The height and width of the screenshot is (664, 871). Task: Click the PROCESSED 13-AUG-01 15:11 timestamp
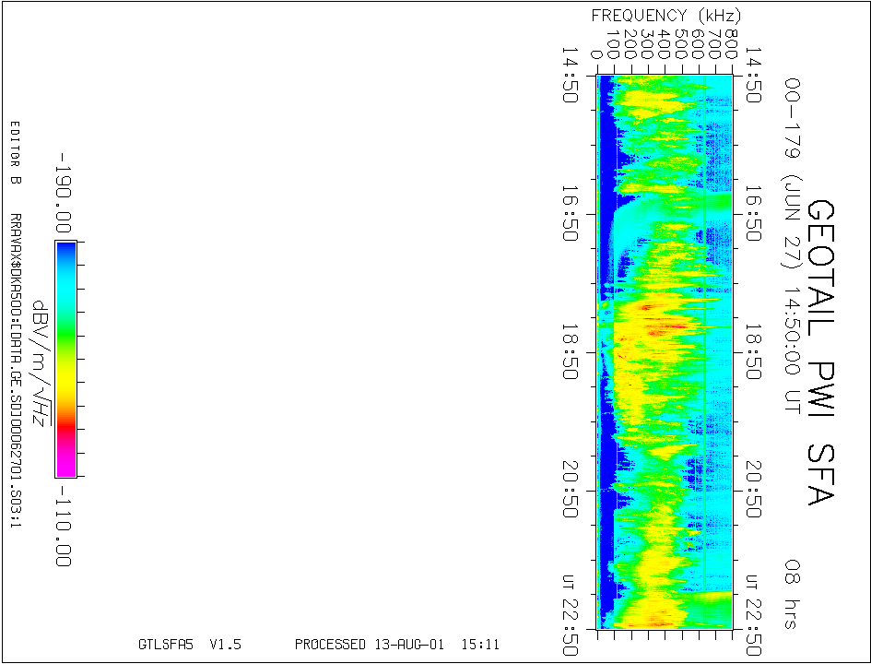point(396,645)
